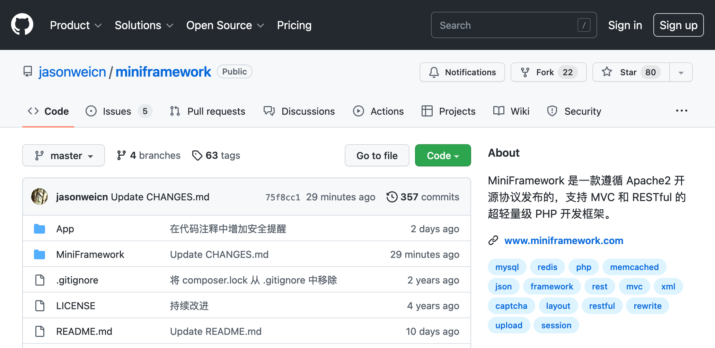This screenshot has height=348, width=715.
Task: Click the captcha topic tag
Action: click(511, 306)
